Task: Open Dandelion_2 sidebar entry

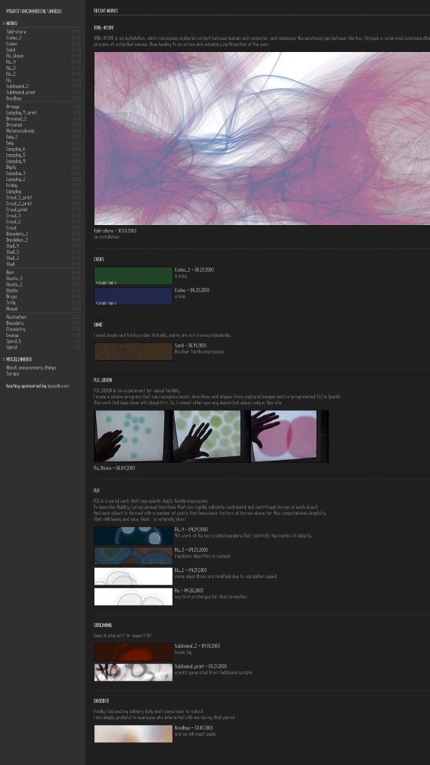Action: click(17, 240)
